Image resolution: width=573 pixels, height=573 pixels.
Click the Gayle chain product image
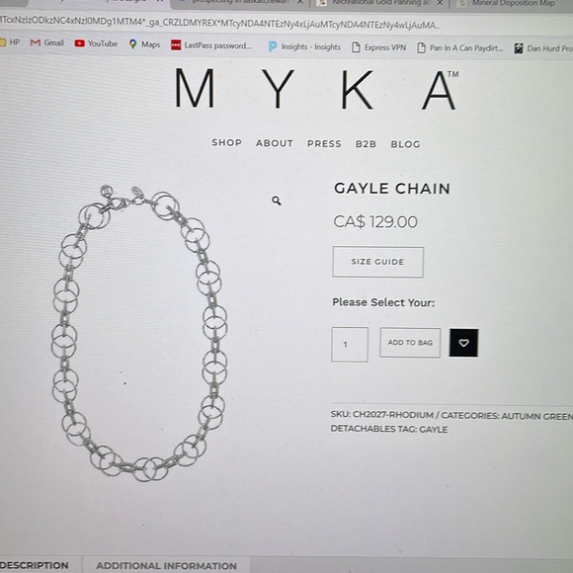pyautogui.click(x=139, y=333)
